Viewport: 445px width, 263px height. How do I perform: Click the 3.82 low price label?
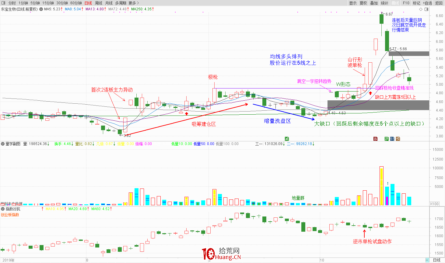[x=127, y=136]
